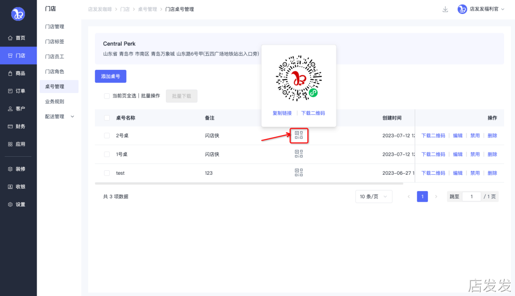This screenshot has width=515, height=296.
Task: Tick the checkbox for 1号桌
Action: coord(107,154)
